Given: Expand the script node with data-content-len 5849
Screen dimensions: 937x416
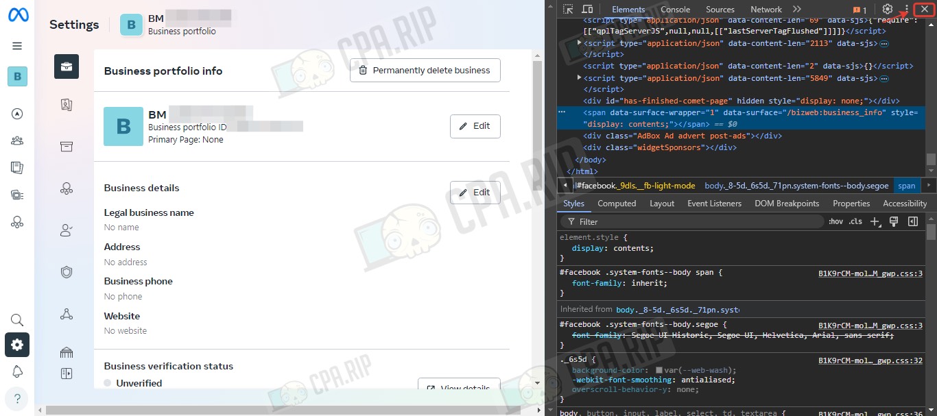Looking at the screenshot, I should point(579,78).
